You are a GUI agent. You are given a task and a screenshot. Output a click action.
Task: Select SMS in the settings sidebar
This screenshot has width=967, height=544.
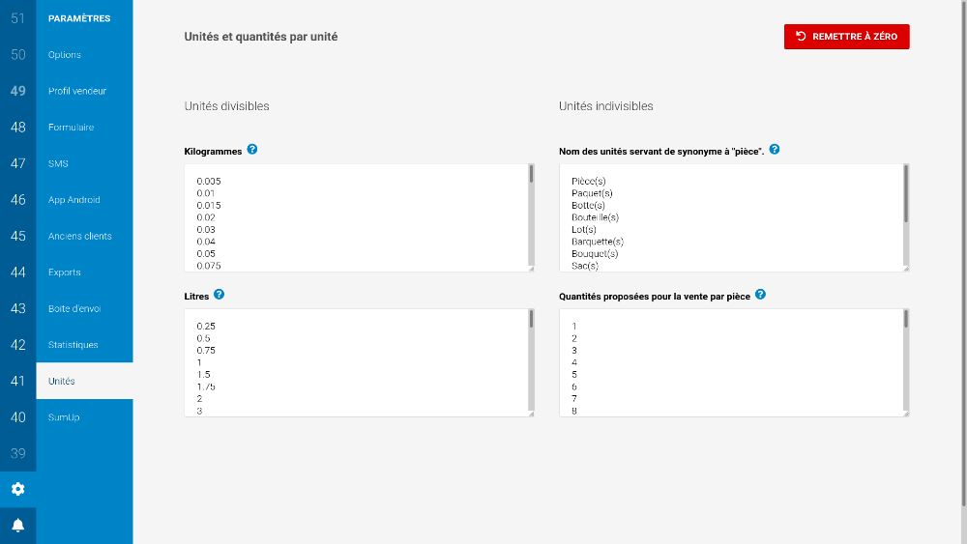click(58, 163)
